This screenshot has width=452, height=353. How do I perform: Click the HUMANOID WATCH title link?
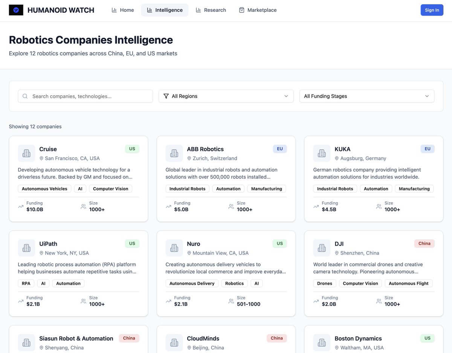61,10
